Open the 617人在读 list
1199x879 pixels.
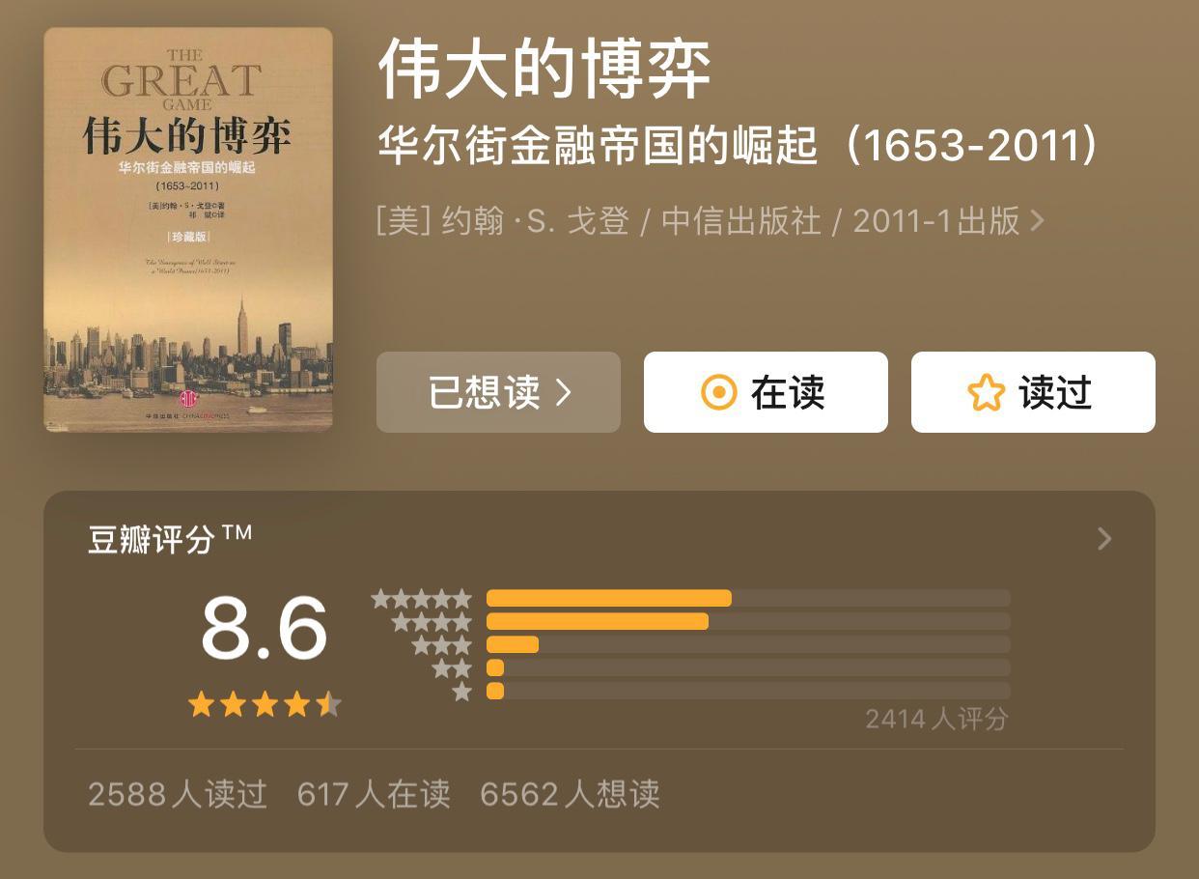coord(374,794)
